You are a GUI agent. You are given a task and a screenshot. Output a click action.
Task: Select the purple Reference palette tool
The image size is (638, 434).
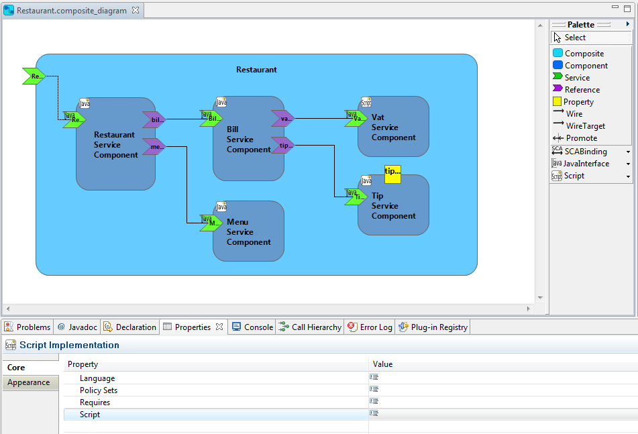(576, 89)
